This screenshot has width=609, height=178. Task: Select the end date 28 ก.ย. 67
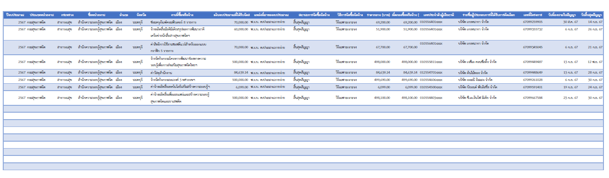[x=595, y=73]
